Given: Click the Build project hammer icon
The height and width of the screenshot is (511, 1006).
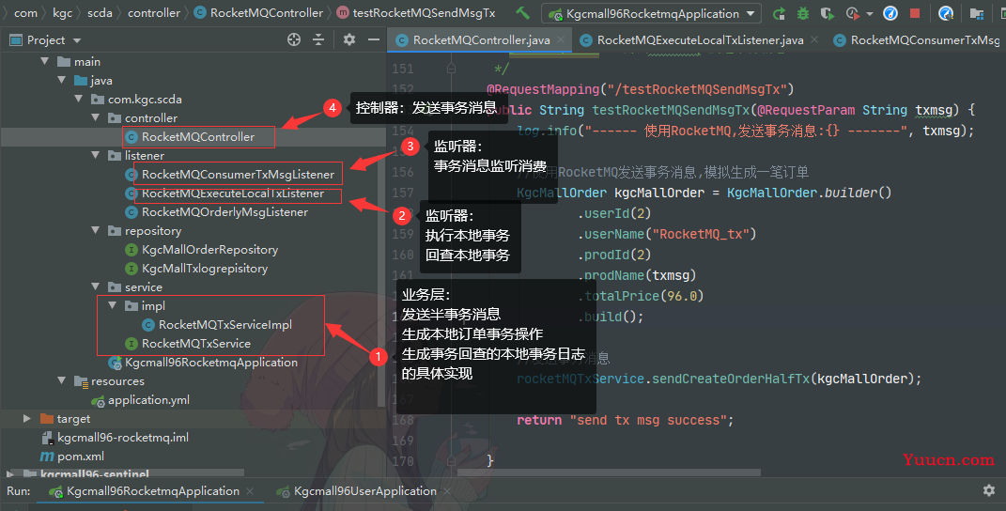Looking at the screenshot, I should point(523,13).
